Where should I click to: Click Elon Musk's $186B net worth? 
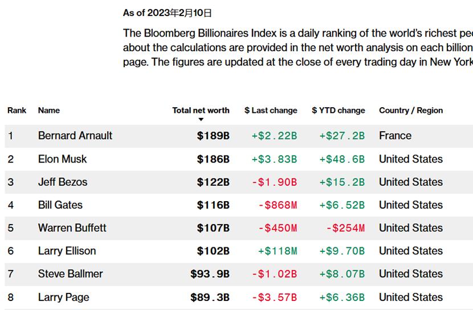[x=213, y=159]
